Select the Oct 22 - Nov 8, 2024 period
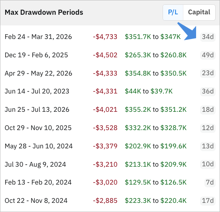The image size is (220, 212). (110, 200)
